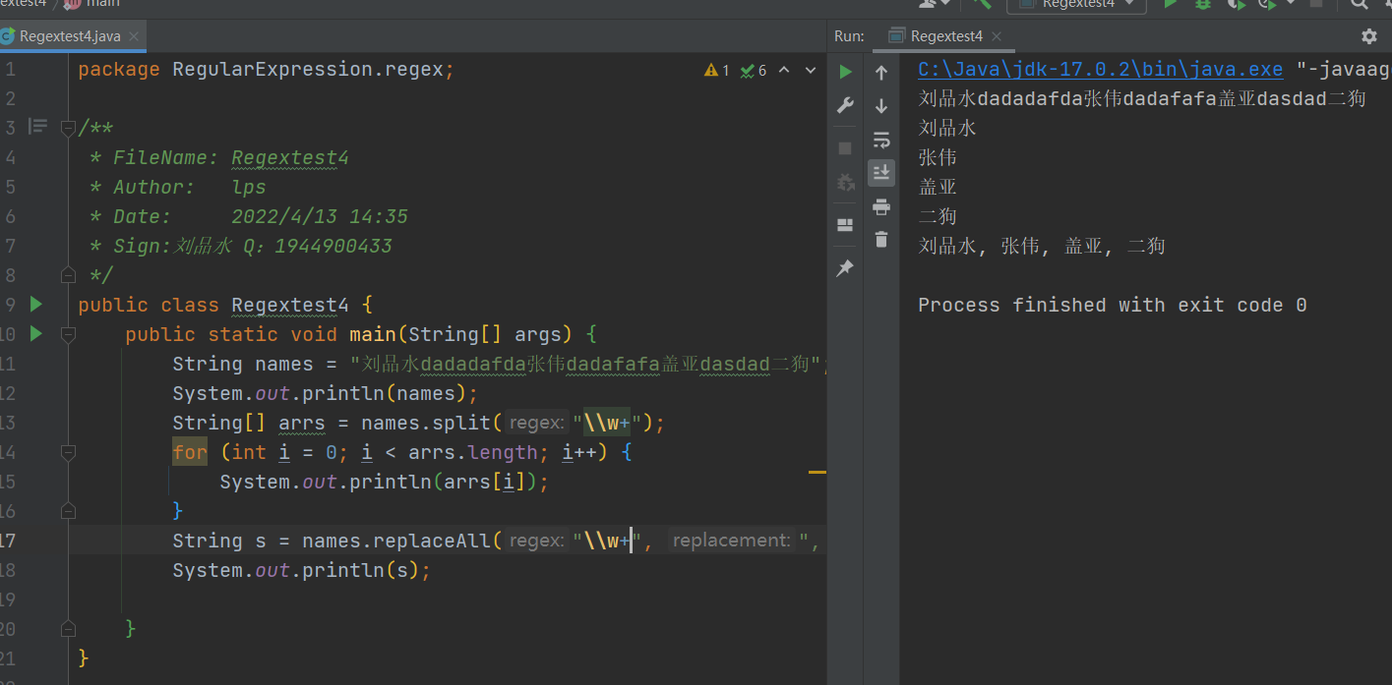Collapse the for loop fold marker
The height and width of the screenshot is (685, 1392).
pyautogui.click(x=68, y=452)
